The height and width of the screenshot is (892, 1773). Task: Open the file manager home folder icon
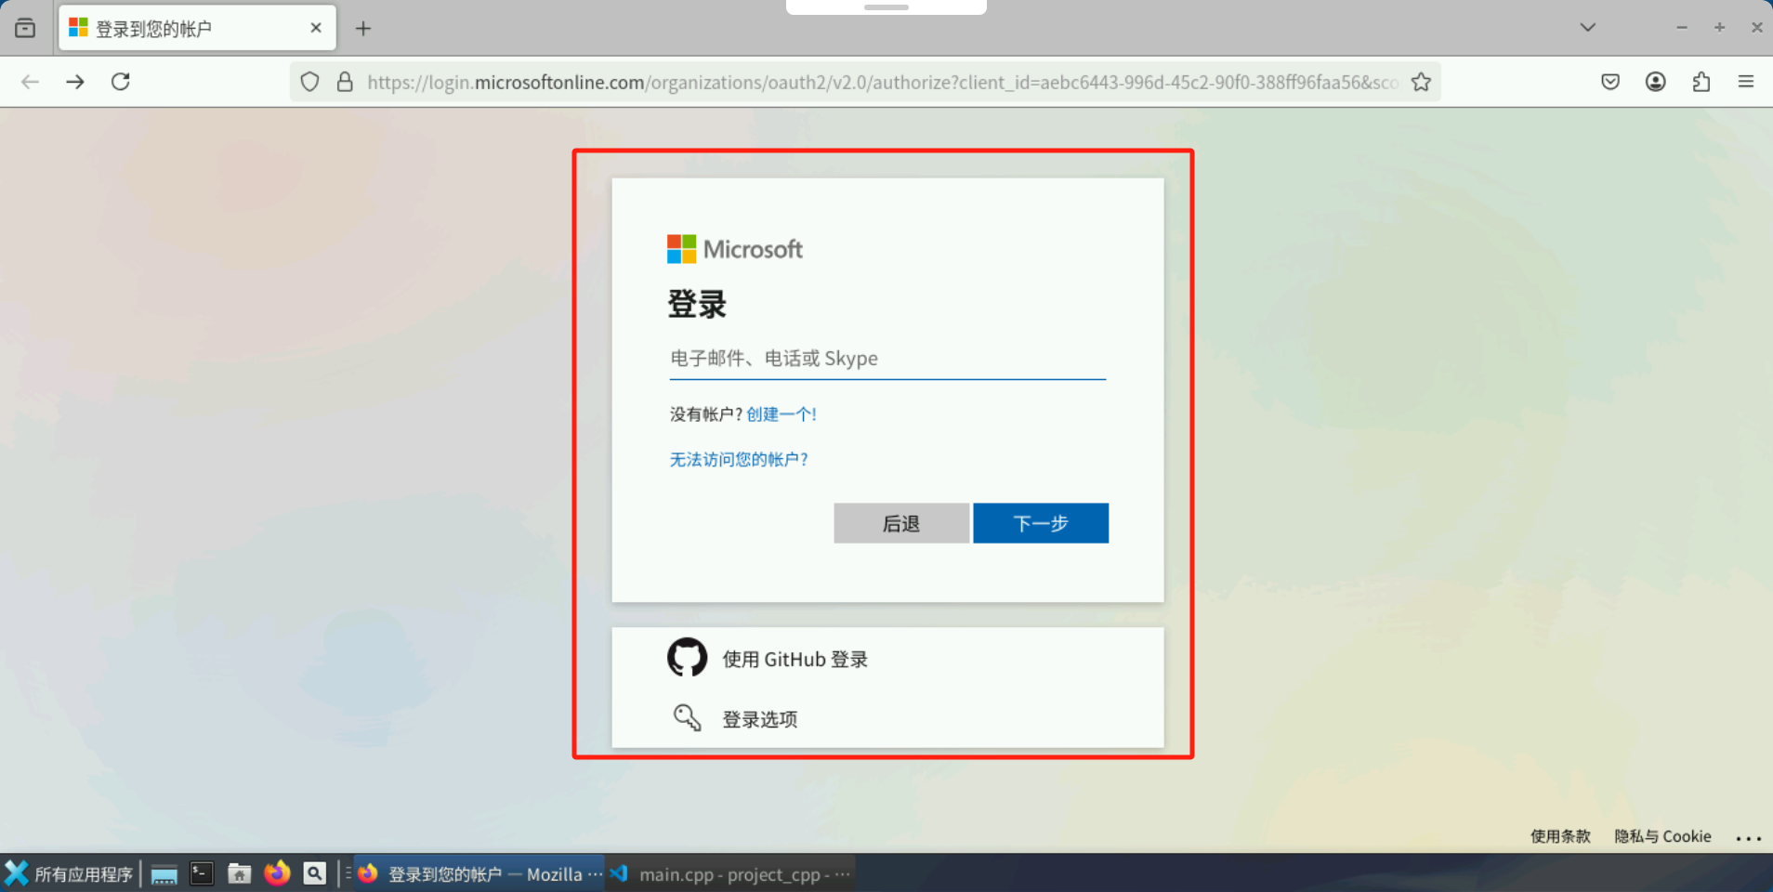coord(240,873)
